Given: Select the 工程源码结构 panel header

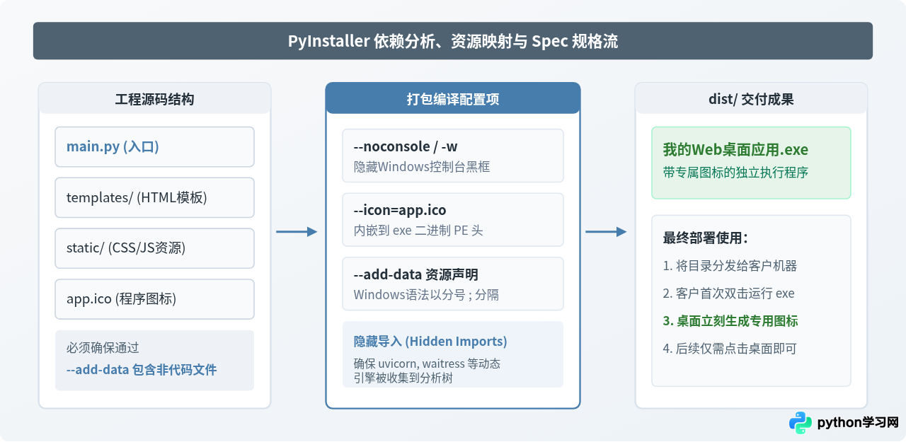Looking at the screenshot, I should tap(154, 99).
